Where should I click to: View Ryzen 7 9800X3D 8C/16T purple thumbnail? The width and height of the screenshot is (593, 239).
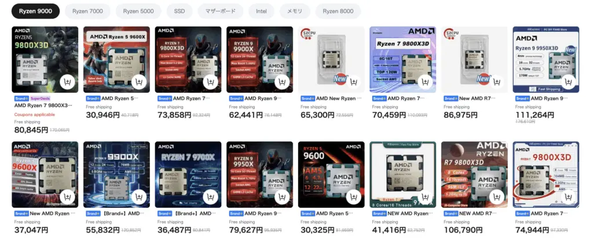click(x=403, y=59)
